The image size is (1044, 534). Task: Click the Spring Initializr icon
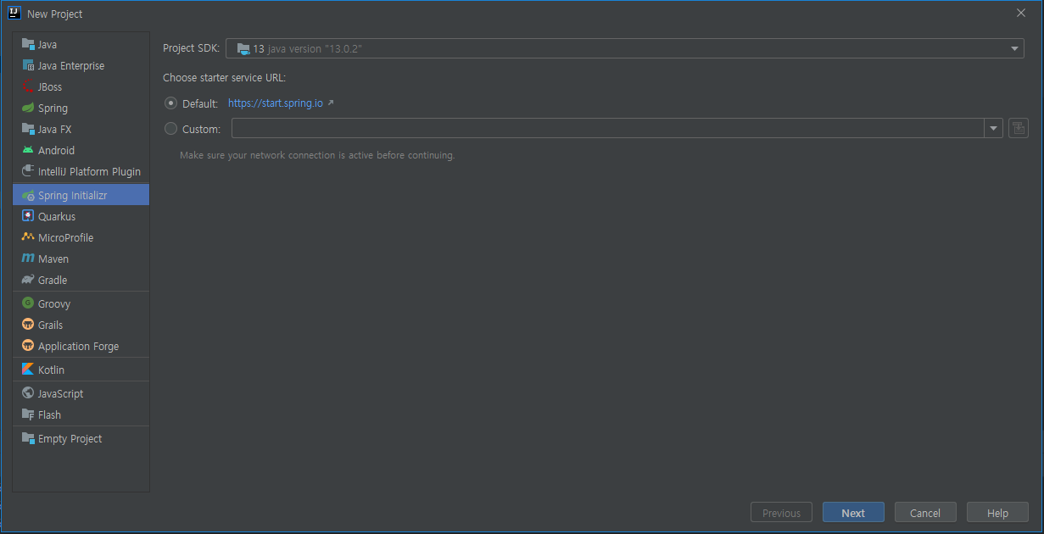coord(28,195)
